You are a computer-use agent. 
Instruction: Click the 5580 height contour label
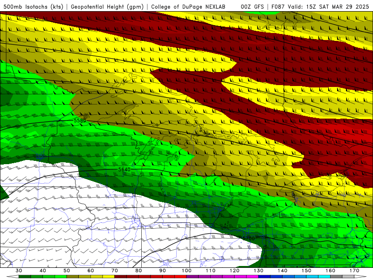[80, 120]
